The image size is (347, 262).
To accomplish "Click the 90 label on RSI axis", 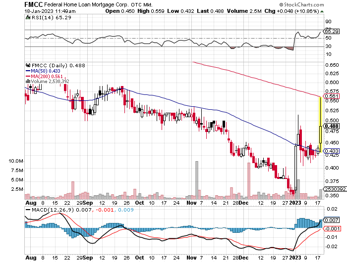I will pyautogui.click(x=328, y=21).
